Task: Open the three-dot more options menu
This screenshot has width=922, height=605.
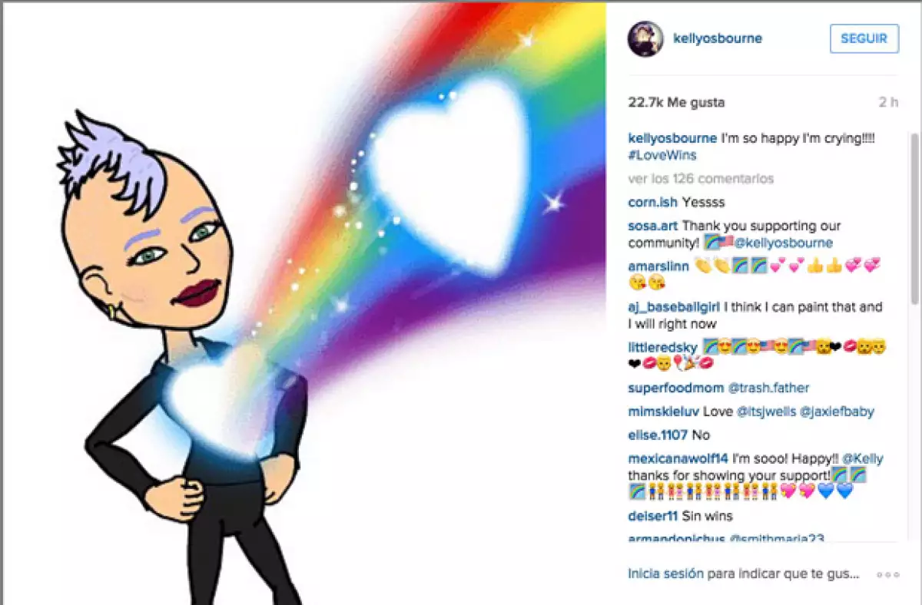Action: [x=887, y=574]
